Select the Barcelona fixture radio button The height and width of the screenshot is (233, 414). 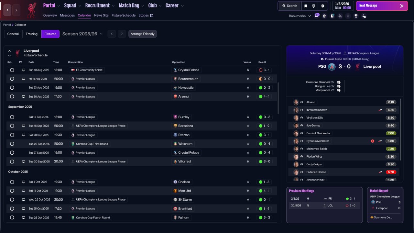coord(12,126)
